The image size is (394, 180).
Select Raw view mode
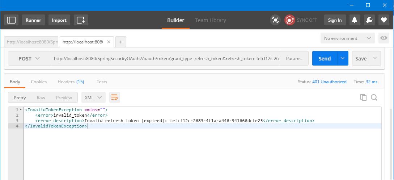pos(41,98)
